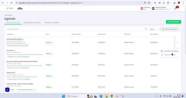
Task: Show hidden system tray icons
Action: pyautogui.click(x=157, y=96)
